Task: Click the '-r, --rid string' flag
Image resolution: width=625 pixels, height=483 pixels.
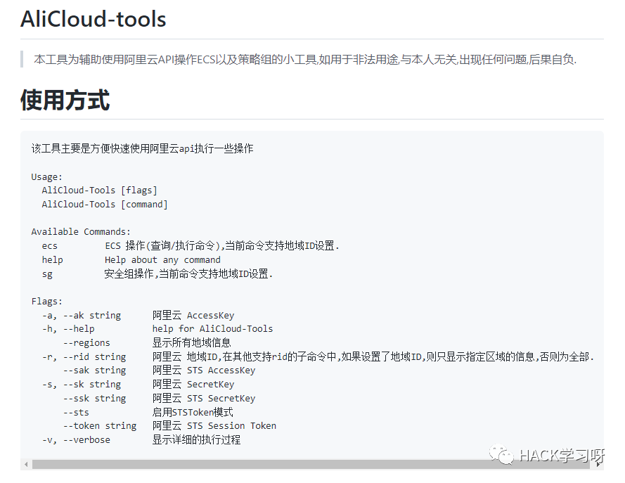Action: pos(84,356)
